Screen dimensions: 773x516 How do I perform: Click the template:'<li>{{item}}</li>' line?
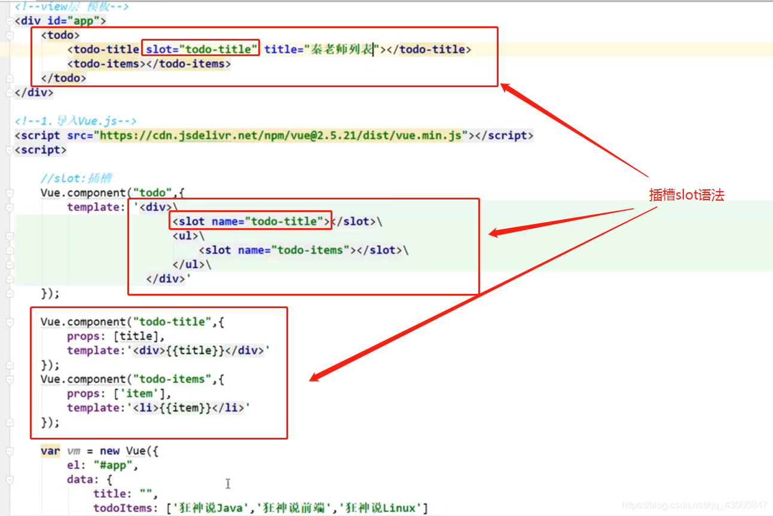[158, 408]
